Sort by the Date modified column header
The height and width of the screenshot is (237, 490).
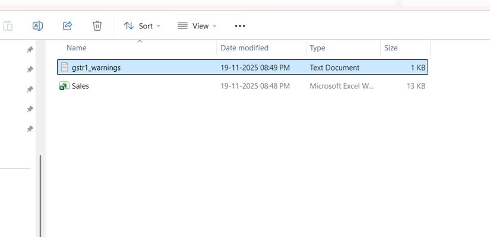click(x=244, y=48)
